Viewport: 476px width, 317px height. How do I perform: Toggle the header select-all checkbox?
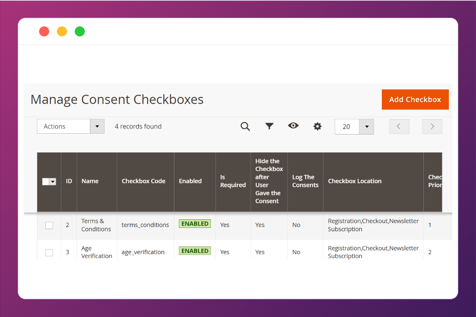click(45, 182)
